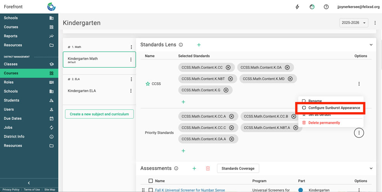Collapse the Assessments section chevron

coord(371,168)
